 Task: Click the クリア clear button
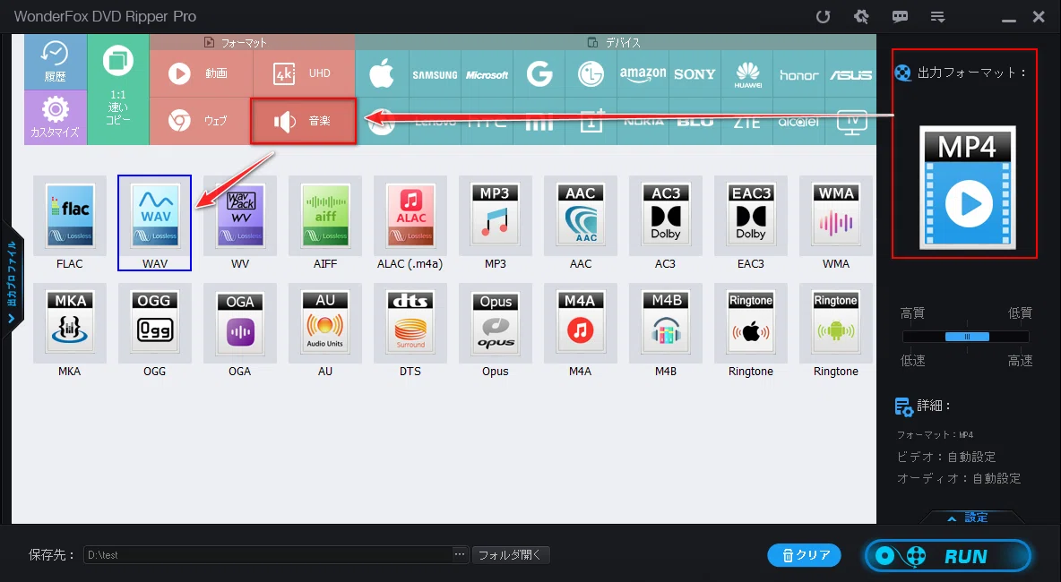point(805,555)
